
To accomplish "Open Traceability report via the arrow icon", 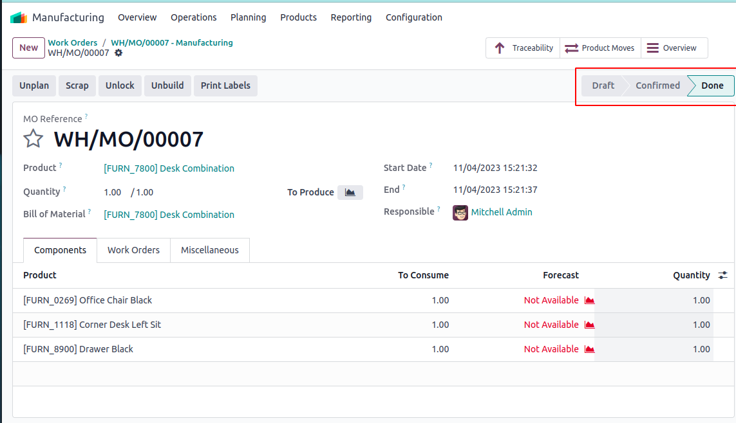I will tap(500, 48).
